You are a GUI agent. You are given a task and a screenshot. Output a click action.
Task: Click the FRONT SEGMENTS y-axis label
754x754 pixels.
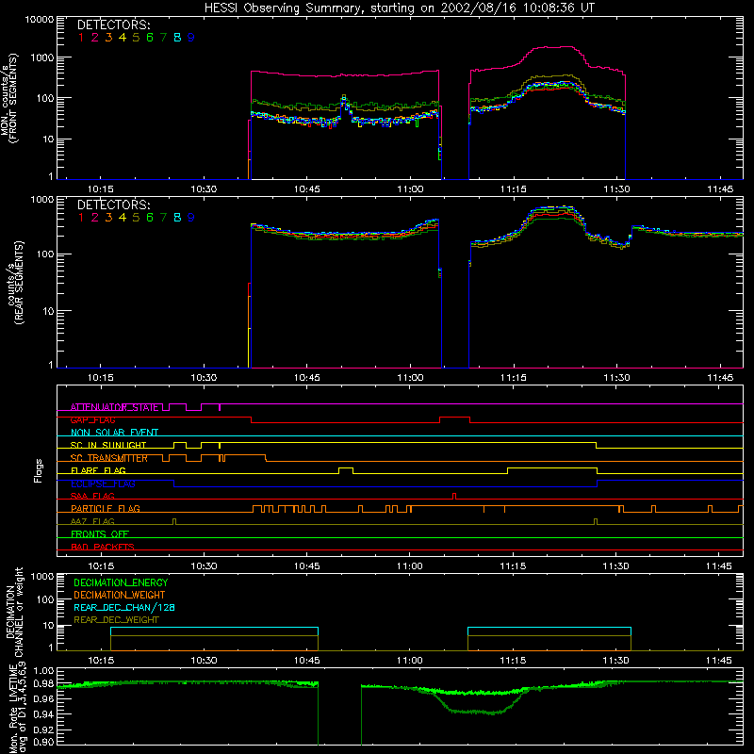point(12,98)
